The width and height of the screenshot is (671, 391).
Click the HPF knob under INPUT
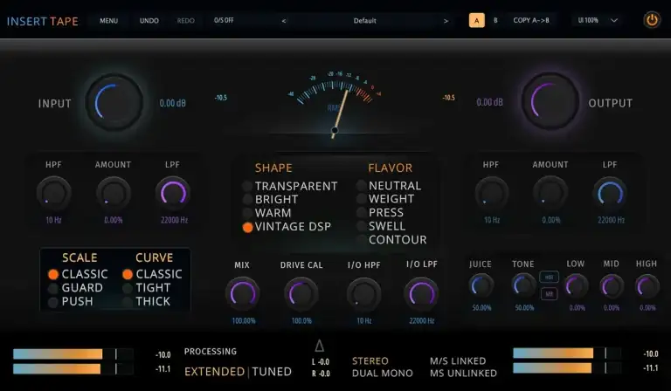coord(54,193)
